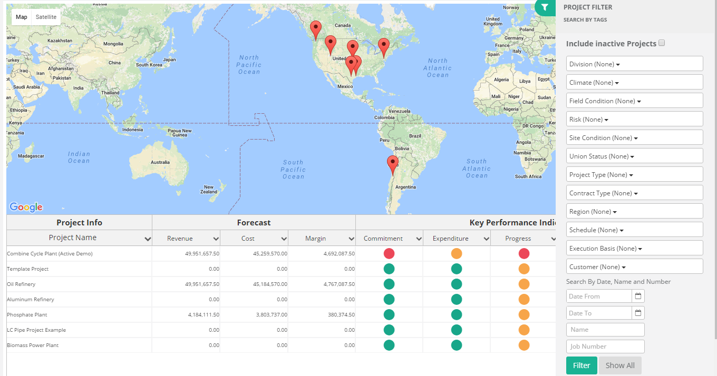Viewport: 717px width, 376px height.
Task: Enable the Include inactive Projects checkbox
Action: point(661,43)
